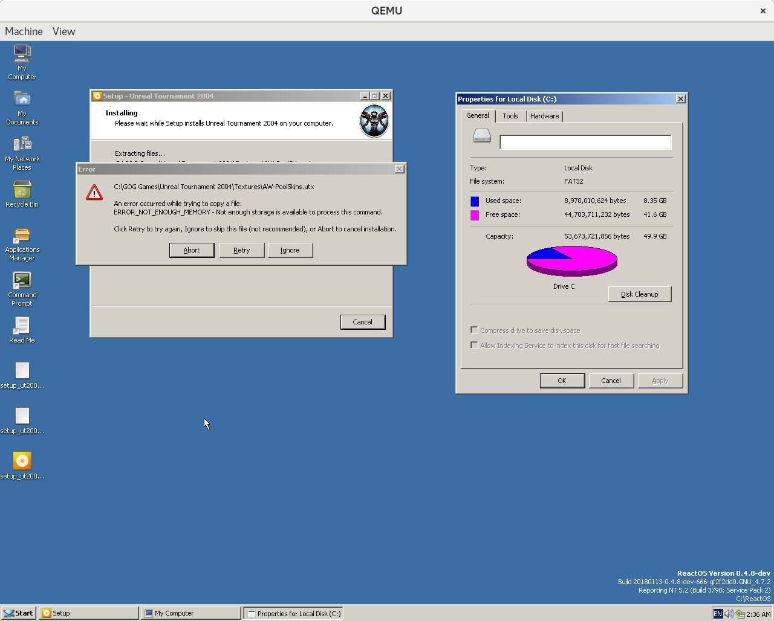Click the Setup window title bar icon
Image resolution: width=774 pixels, height=621 pixels.
97,96
